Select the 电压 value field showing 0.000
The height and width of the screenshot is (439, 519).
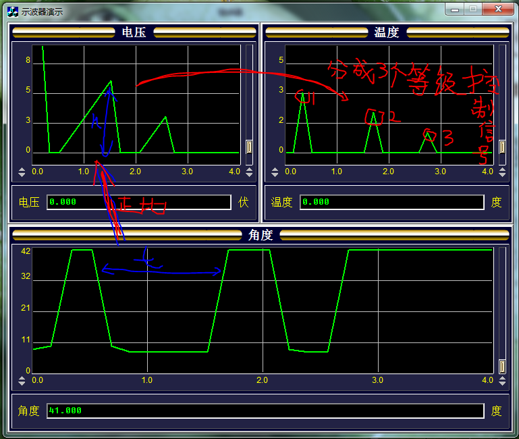(139, 202)
